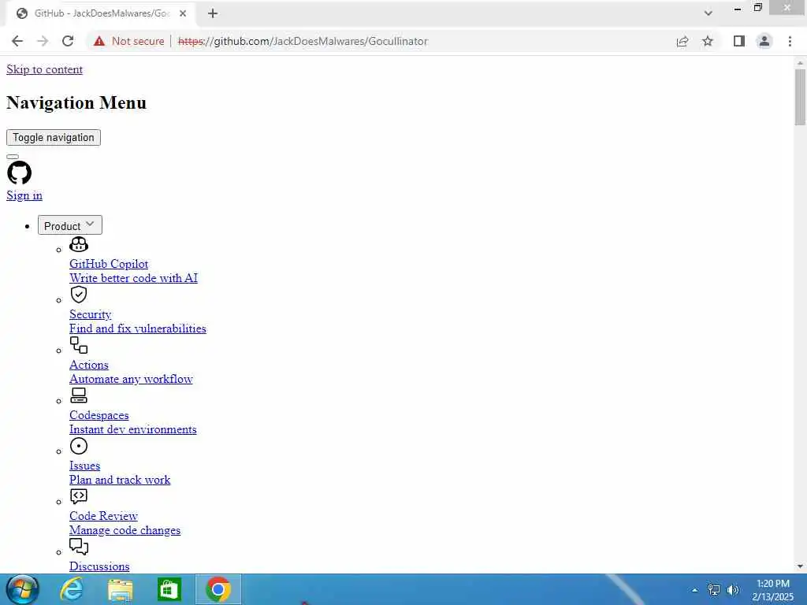Click the volume speaker icon
807x605 pixels.
coord(733,590)
